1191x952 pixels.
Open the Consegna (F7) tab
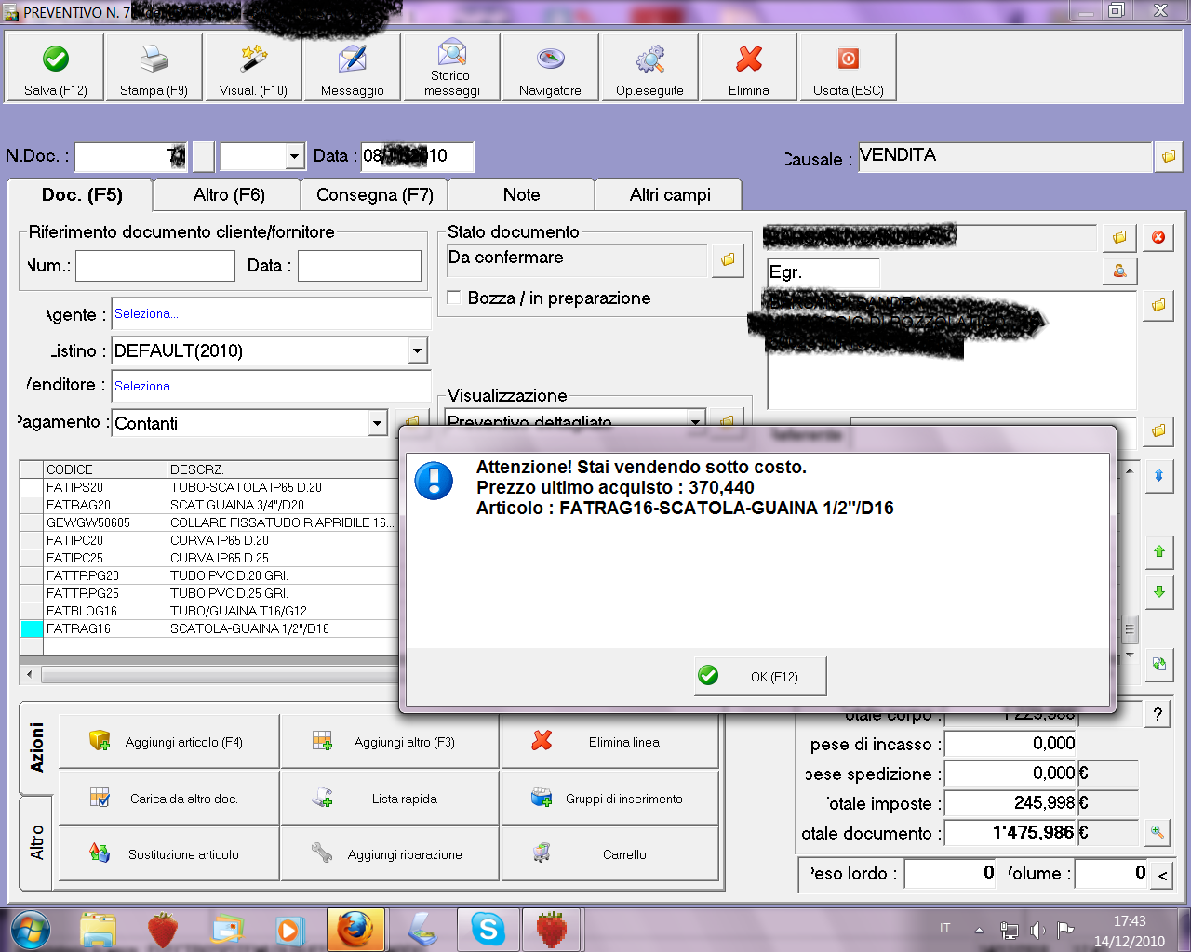coord(375,195)
